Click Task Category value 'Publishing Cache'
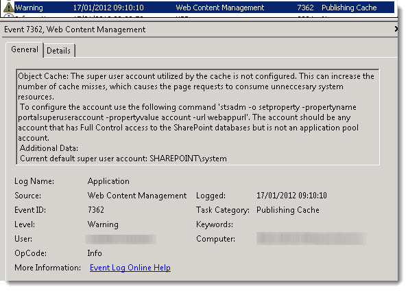The image size is (408, 291). 288,210
